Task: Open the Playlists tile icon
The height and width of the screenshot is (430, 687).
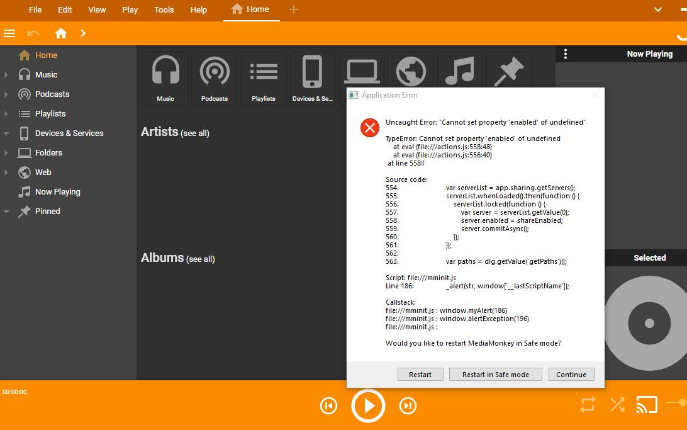Action: (264, 78)
